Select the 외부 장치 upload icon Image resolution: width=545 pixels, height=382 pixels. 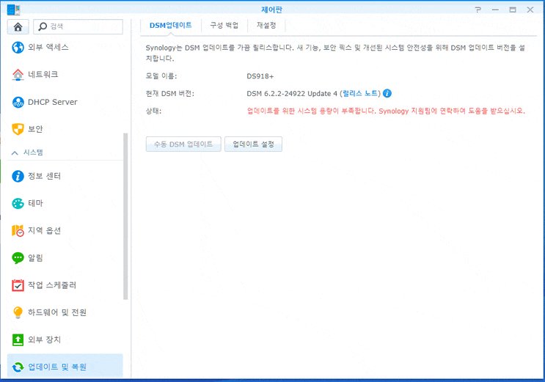18,339
